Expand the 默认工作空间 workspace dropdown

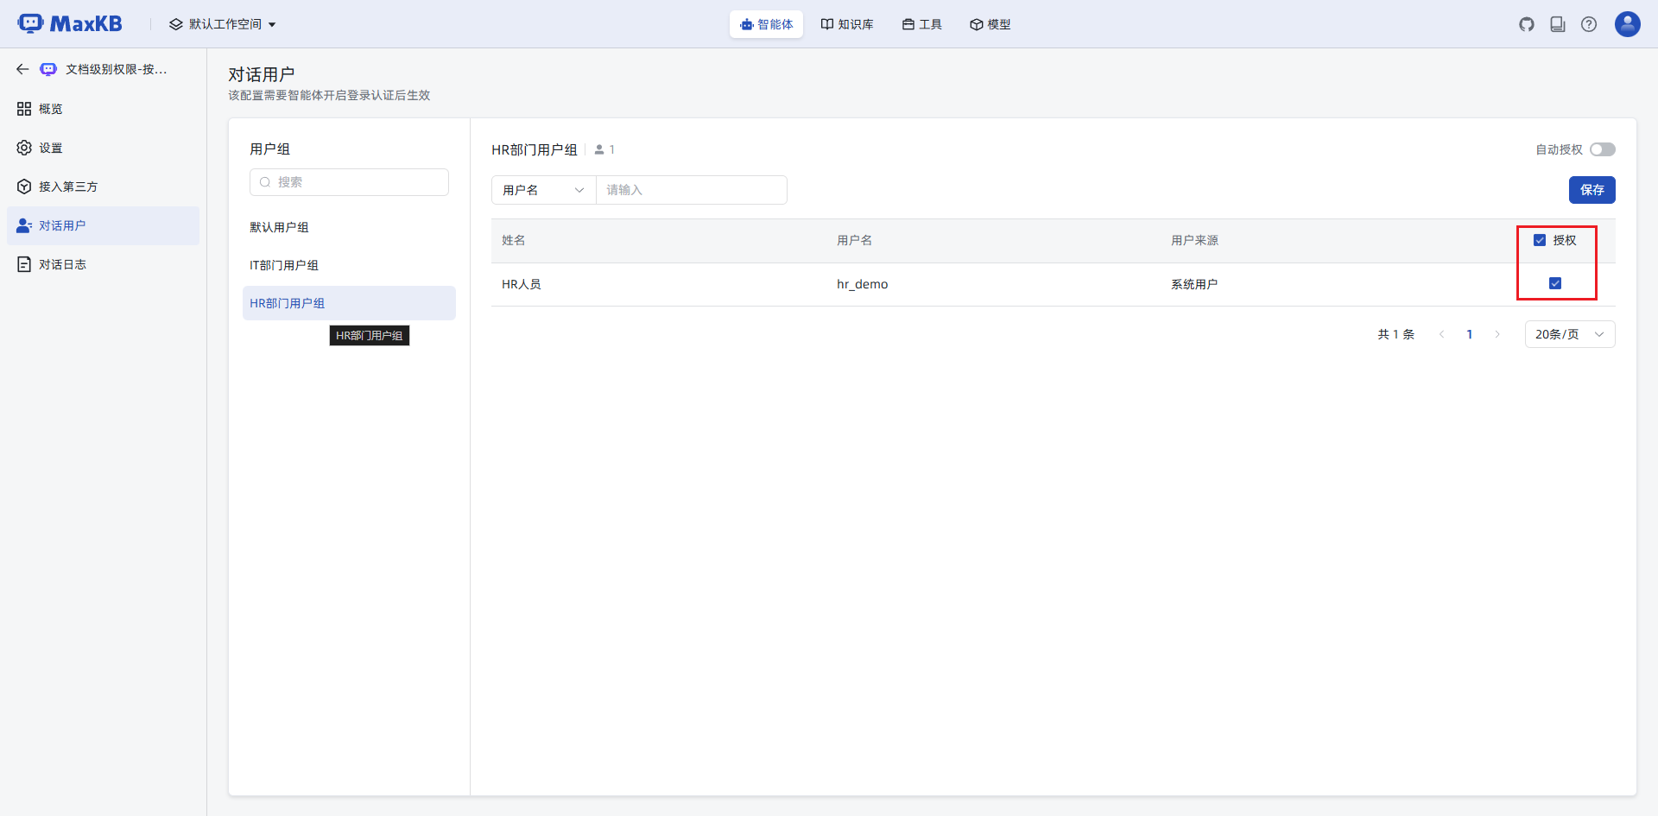point(223,24)
